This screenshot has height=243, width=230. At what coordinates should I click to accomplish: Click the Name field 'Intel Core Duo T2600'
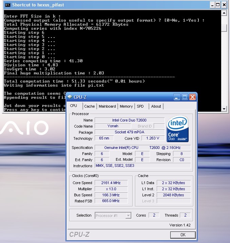pyautogui.click(x=130, y=120)
